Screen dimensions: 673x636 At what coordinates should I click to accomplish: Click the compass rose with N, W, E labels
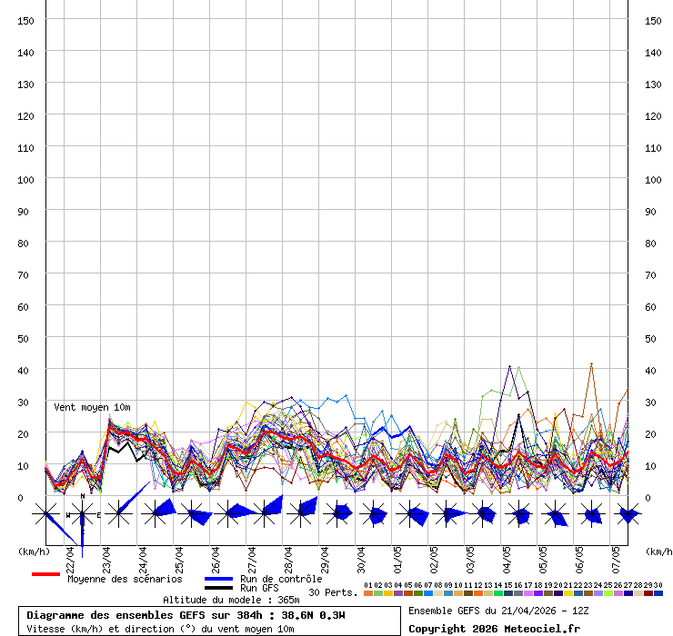82,514
